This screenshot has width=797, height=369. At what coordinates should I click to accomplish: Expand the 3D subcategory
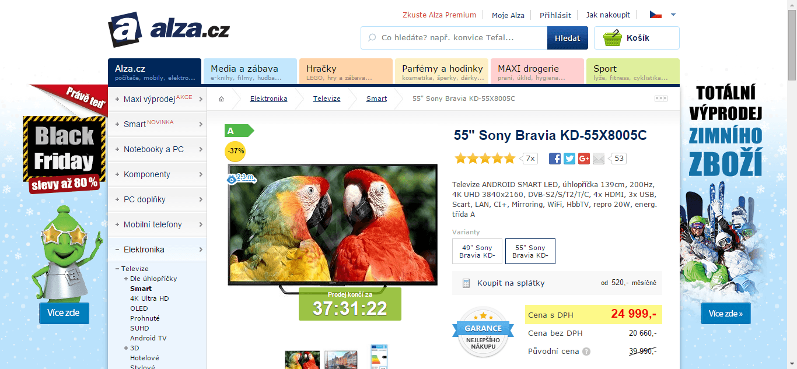click(126, 348)
